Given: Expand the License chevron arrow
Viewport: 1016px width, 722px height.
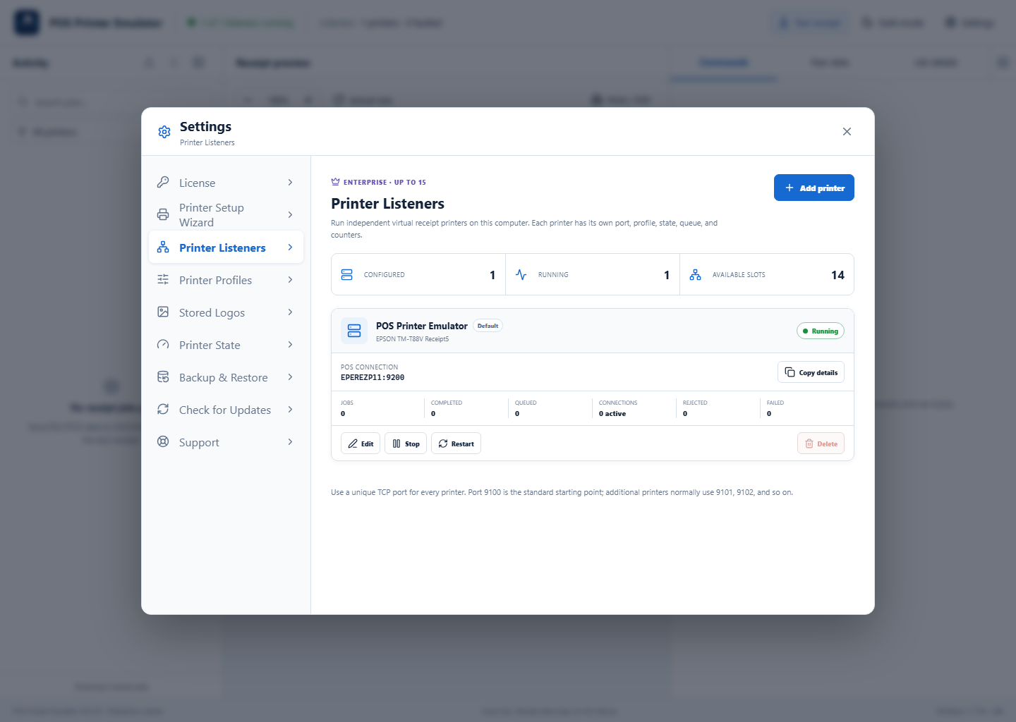Looking at the screenshot, I should click(290, 183).
